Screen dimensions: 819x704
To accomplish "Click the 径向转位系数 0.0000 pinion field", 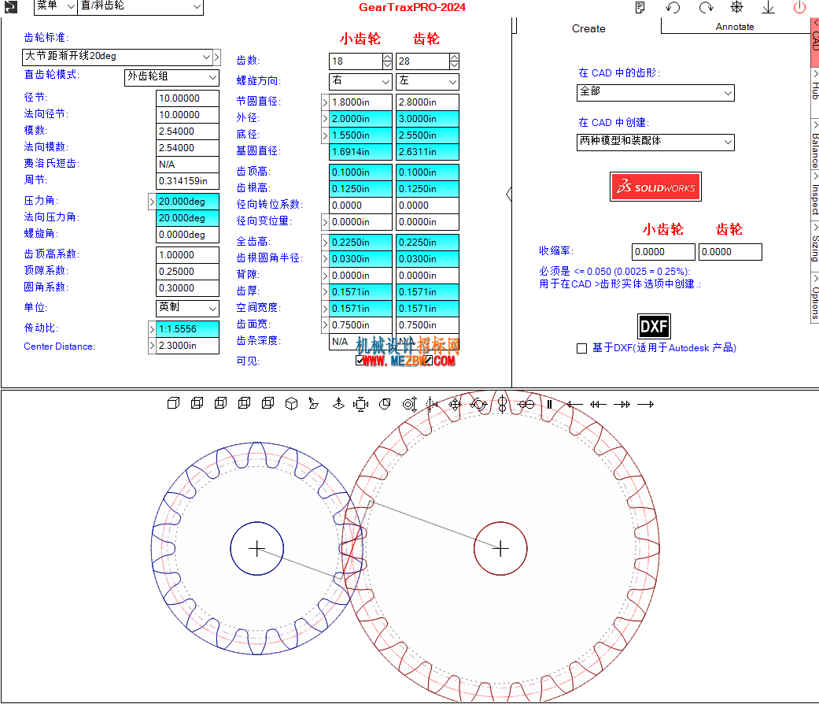I will [x=360, y=206].
